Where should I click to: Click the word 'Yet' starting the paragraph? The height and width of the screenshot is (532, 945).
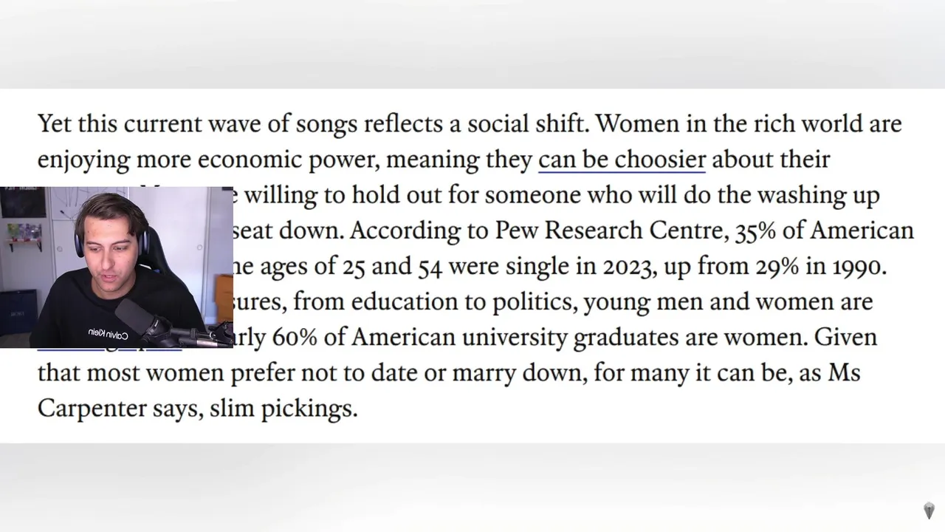click(55, 123)
